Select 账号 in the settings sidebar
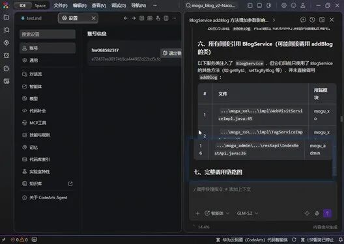Screen dimensions: 344x244 pos(48,48)
